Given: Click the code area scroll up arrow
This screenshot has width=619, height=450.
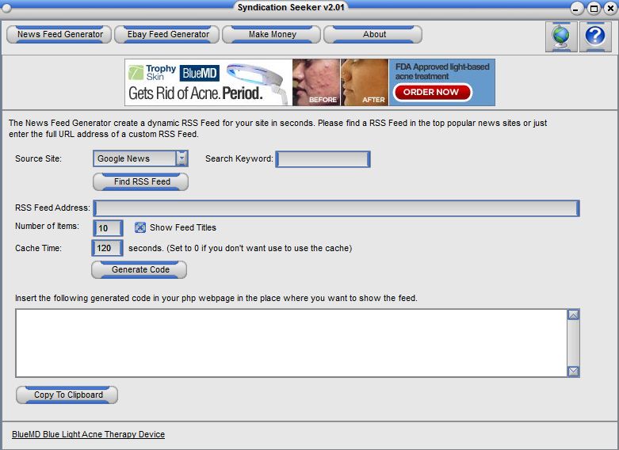Looking at the screenshot, I should click(x=573, y=315).
